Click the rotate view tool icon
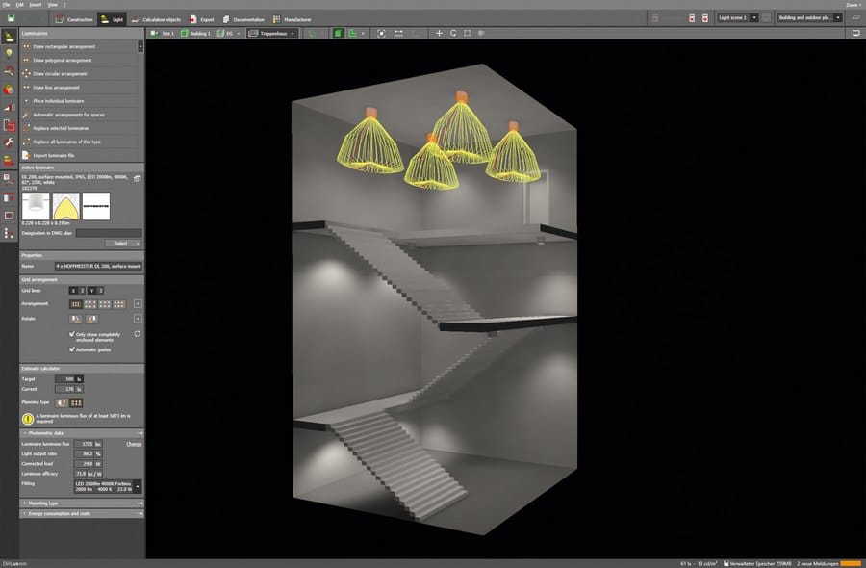The image size is (866, 568). [x=453, y=33]
